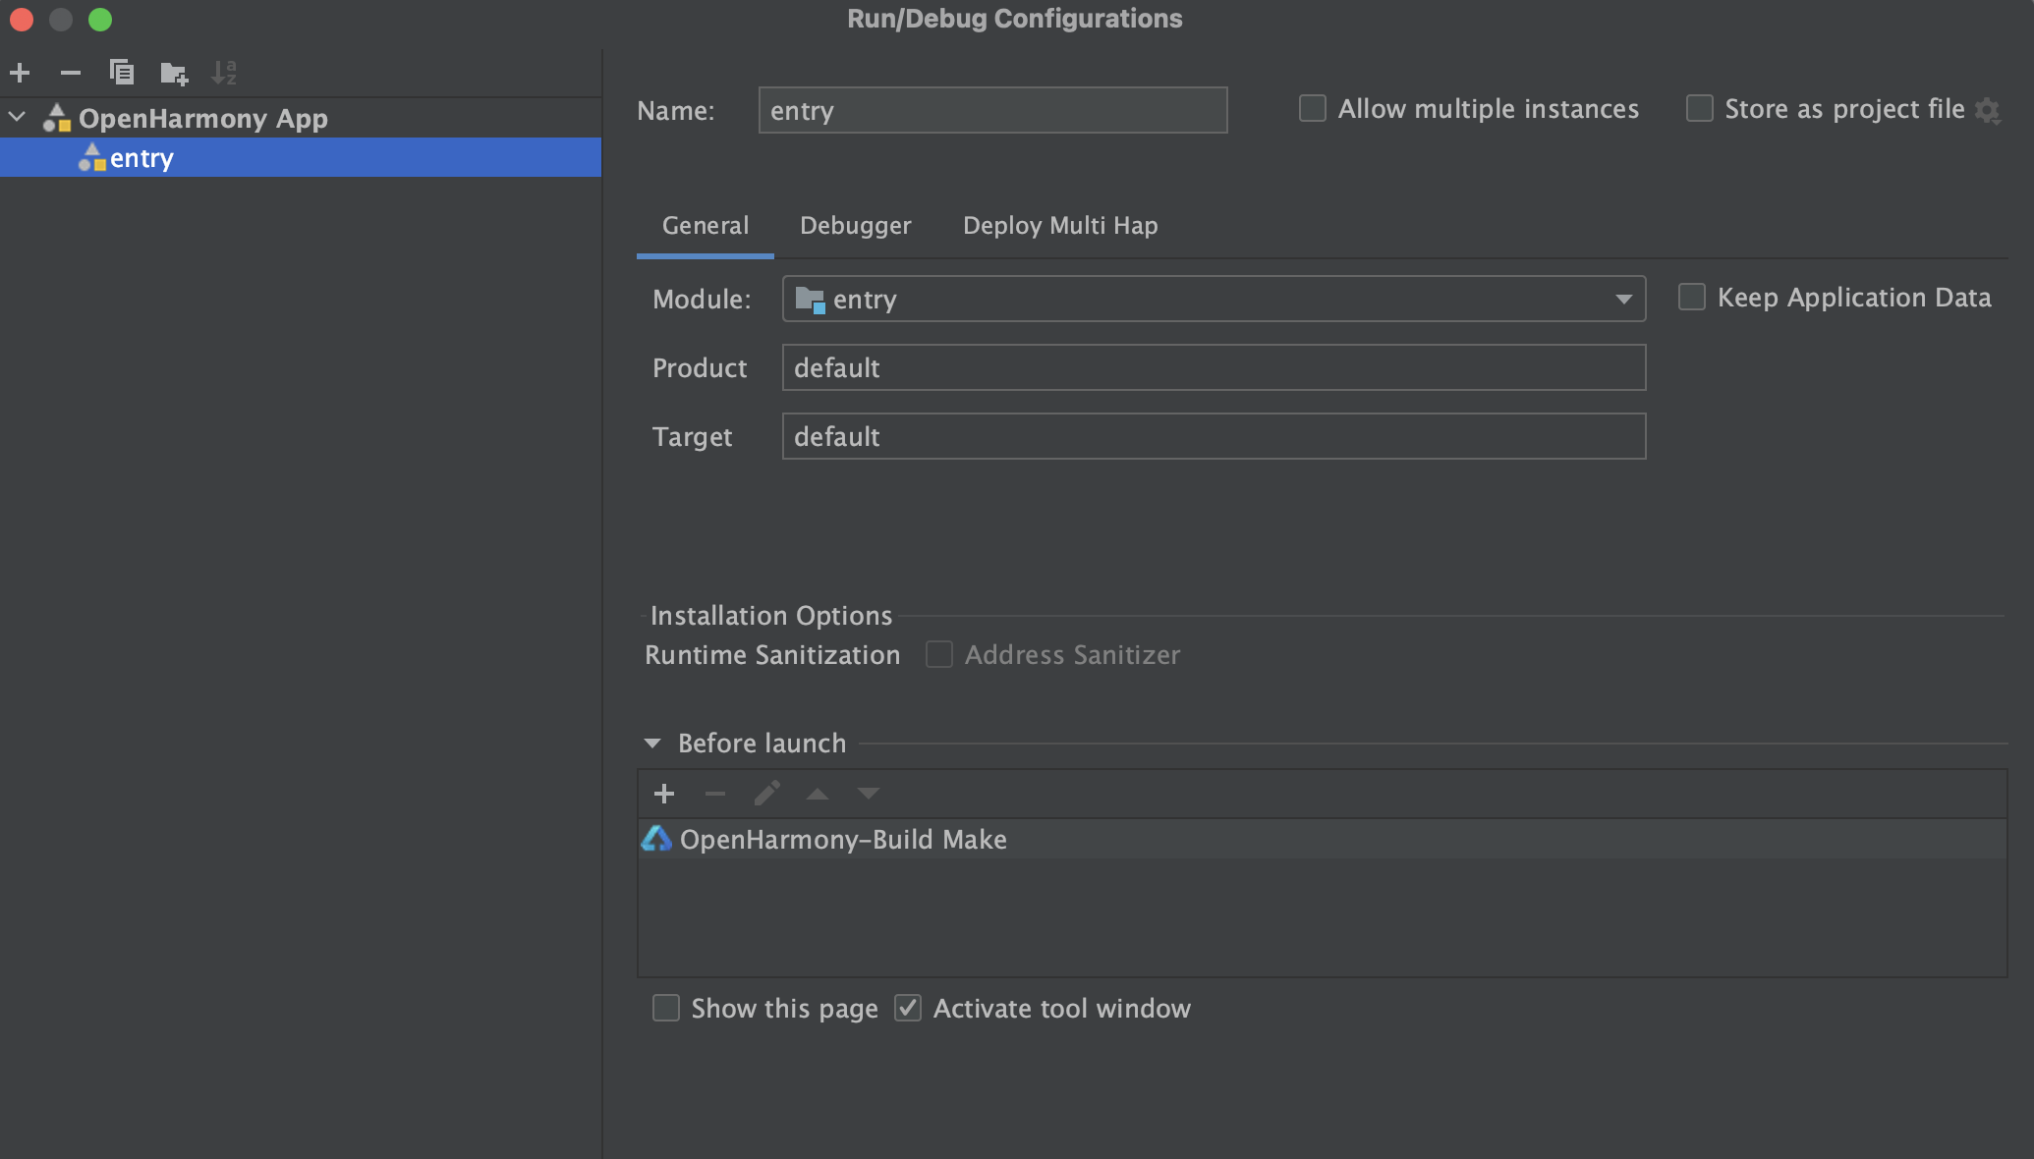Switch to the General tab
Image resolution: width=2034 pixels, height=1159 pixels.
pos(706,226)
